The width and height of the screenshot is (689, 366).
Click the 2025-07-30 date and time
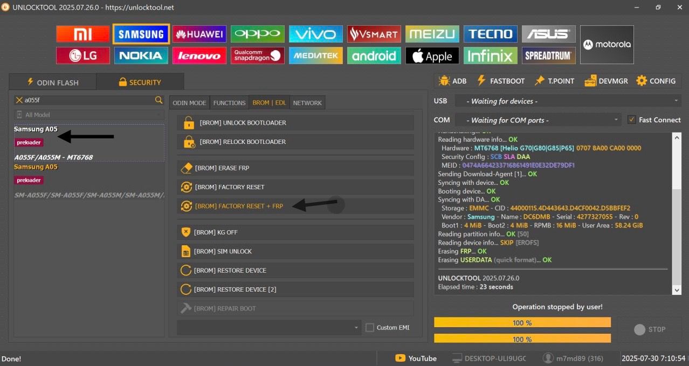click(654, 358)
